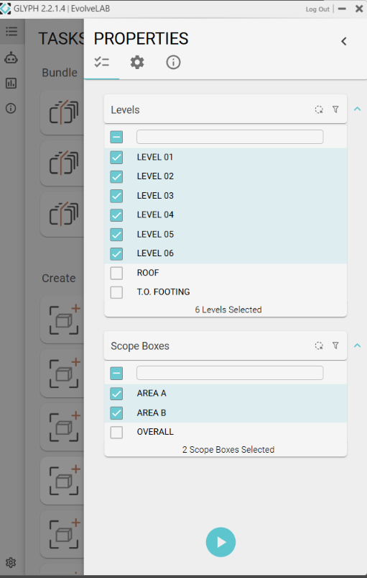
Task: Close Properties panel with back chevron
Action: coord(344,41)
